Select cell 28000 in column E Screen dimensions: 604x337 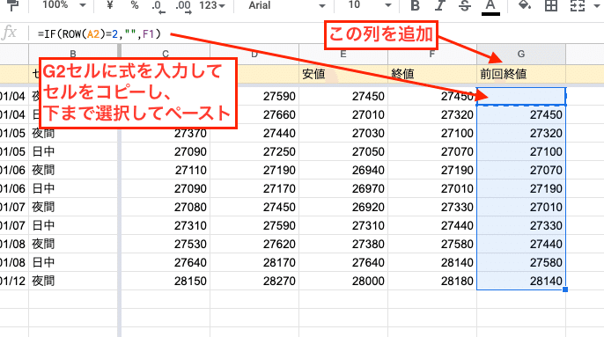[x=343, y=282]
